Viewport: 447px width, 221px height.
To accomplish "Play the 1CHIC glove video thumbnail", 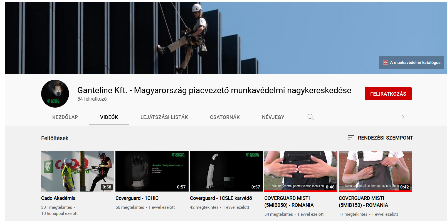I will [152, 171].
